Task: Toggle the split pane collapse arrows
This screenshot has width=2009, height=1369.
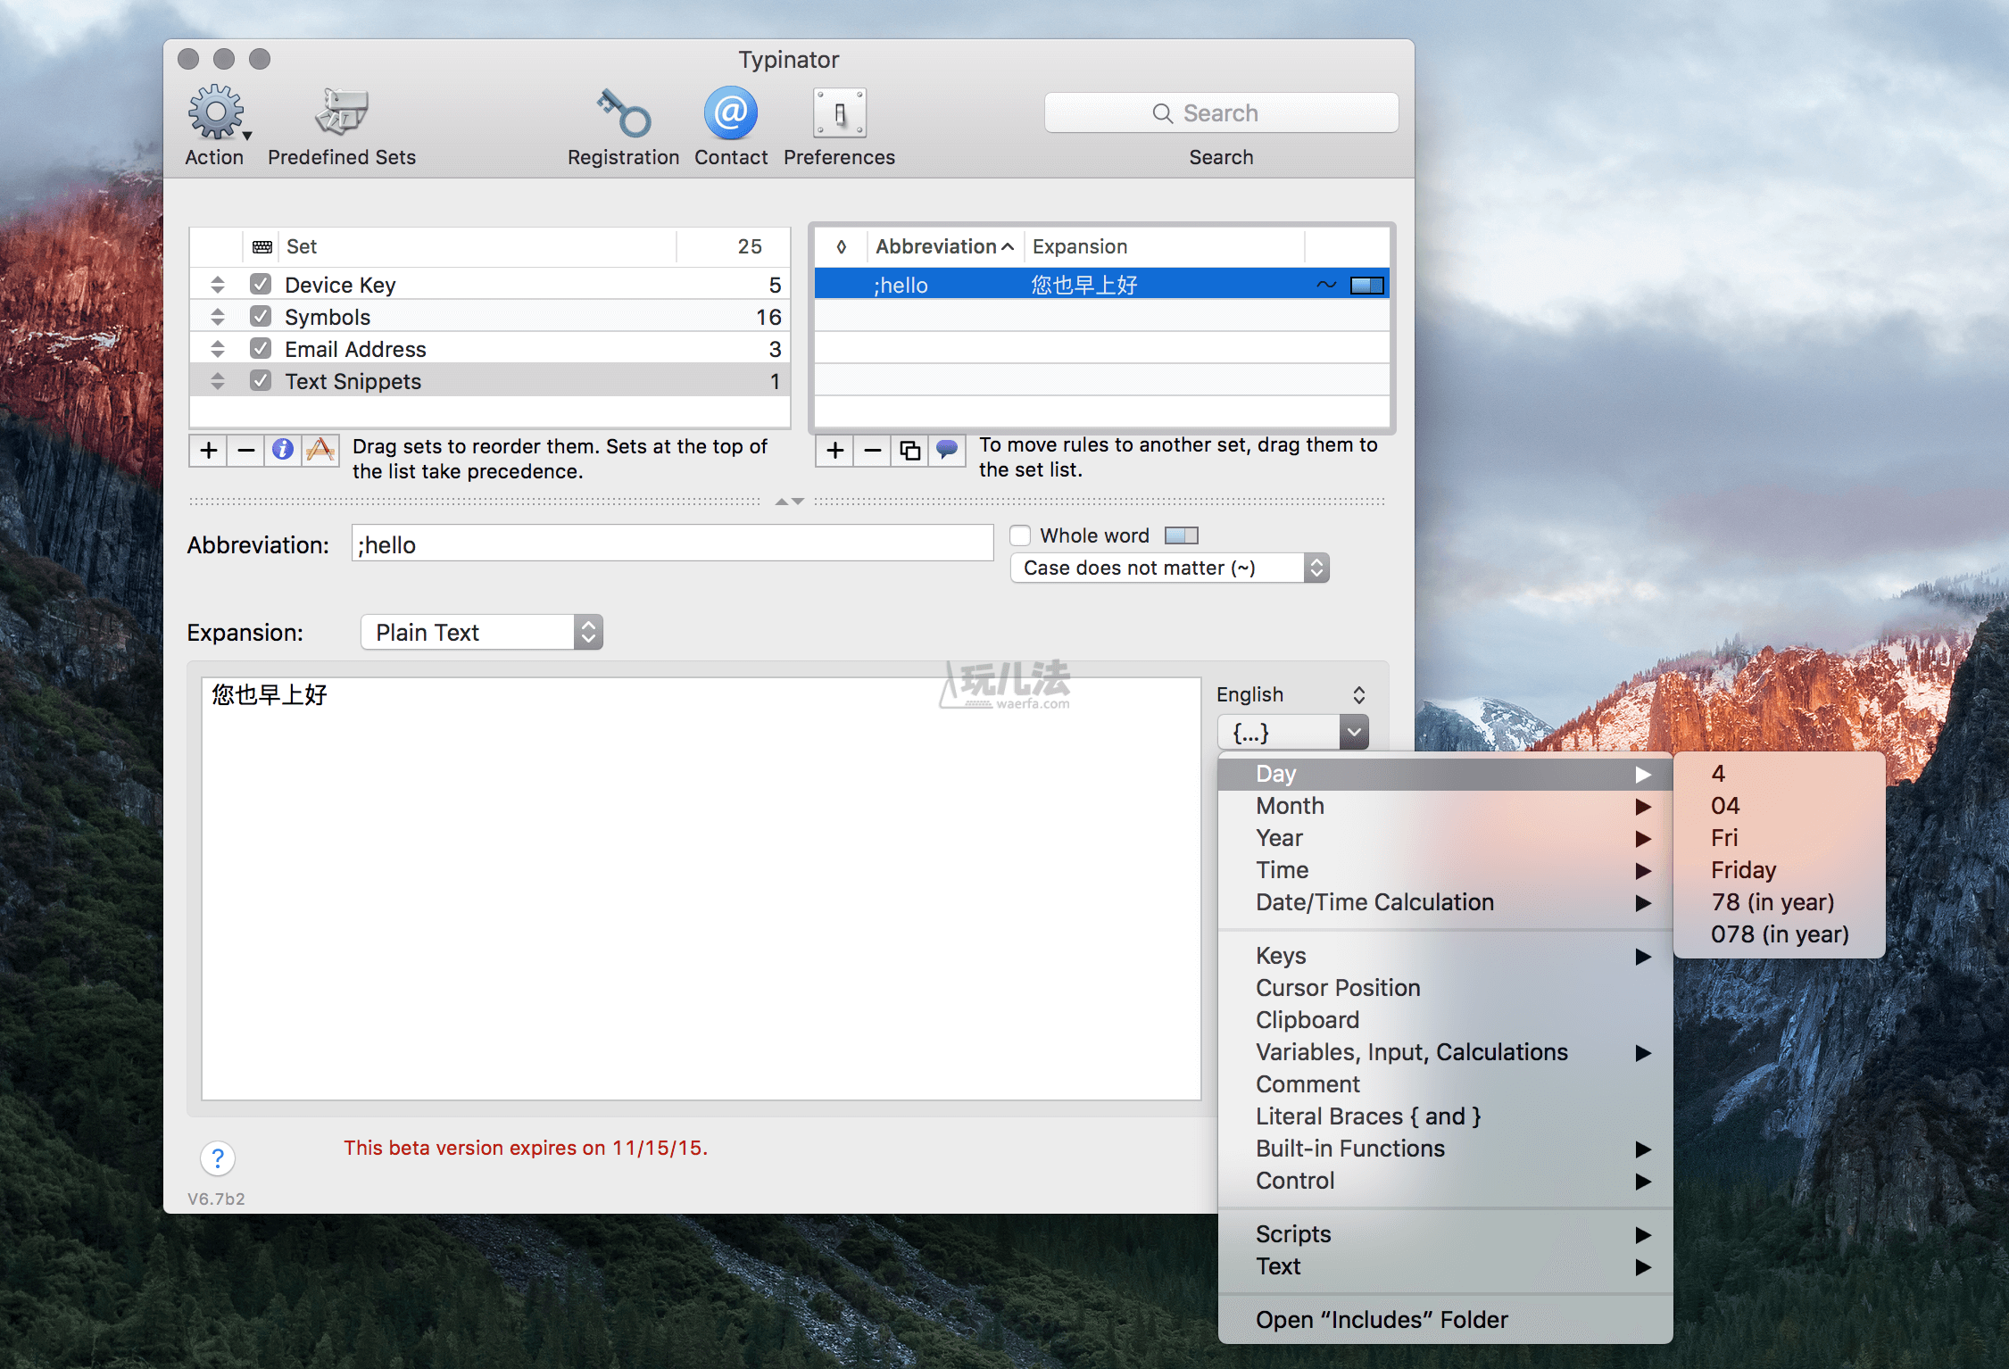Action: point(789,502)
